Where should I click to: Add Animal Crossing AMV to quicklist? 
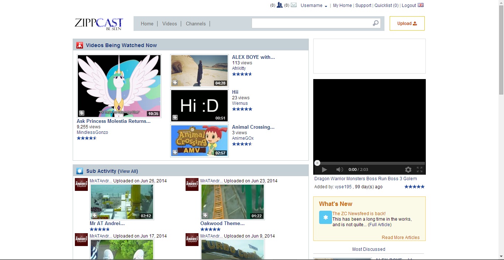click(x=175, y=152)
